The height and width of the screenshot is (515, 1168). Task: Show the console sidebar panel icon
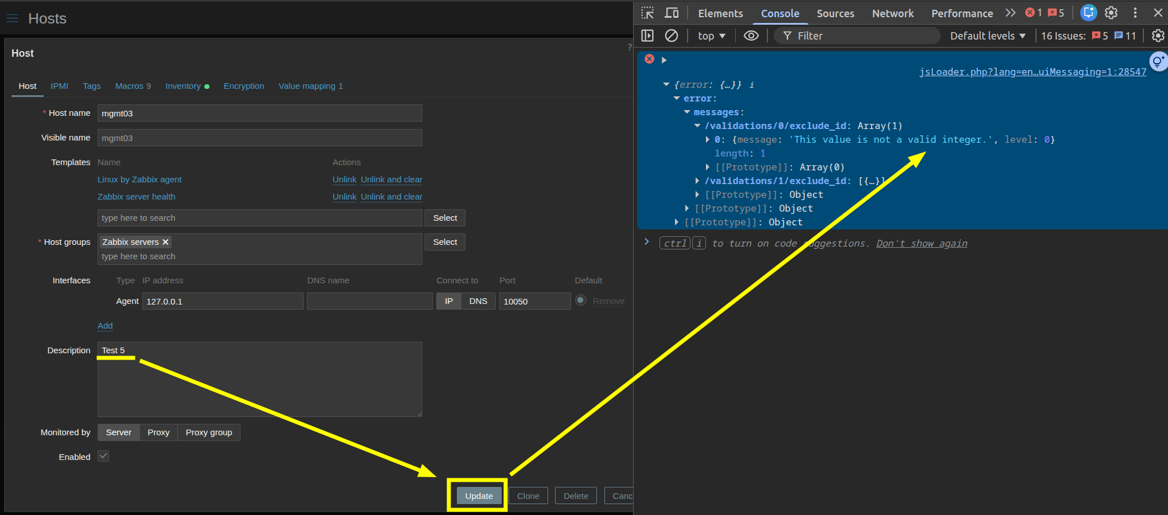(647, 36)
